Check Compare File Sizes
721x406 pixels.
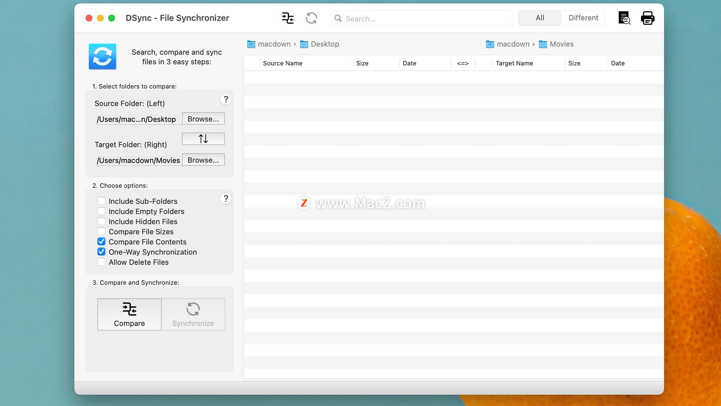pyautogui.click(x=101, y=232)
